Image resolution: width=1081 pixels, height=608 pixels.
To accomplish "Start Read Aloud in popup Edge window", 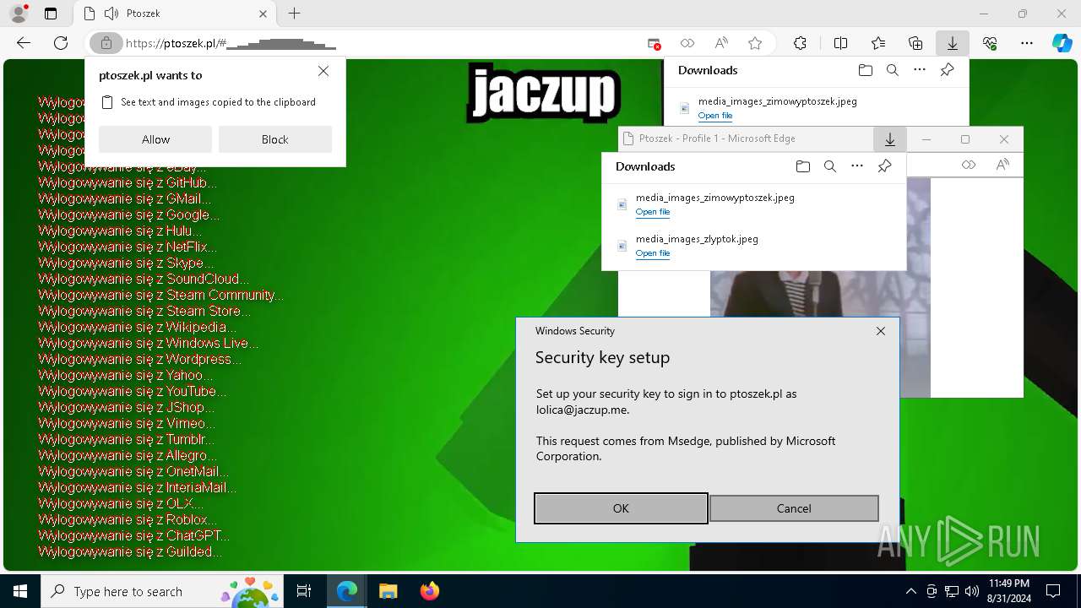I will point(1002,165).
